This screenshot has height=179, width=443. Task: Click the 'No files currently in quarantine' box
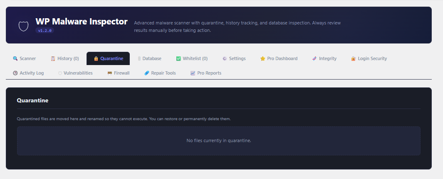(218, 141)
